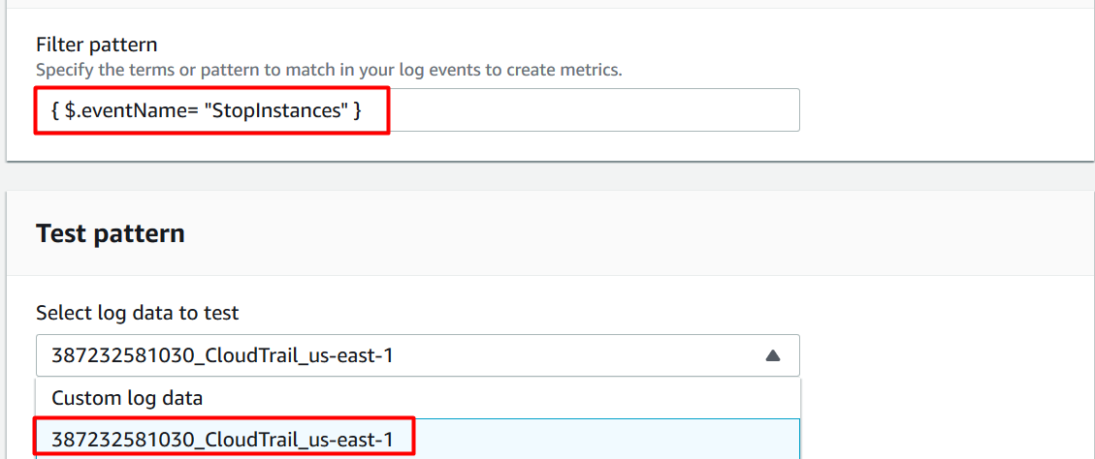Click the opening brace in the filter pattern
Image resolution: width=1095 pixels, height=459 pixels.
tap(56, 110)
